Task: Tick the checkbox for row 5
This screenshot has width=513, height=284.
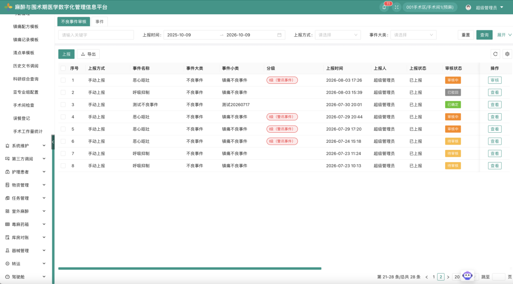Action: pos(63,129)
